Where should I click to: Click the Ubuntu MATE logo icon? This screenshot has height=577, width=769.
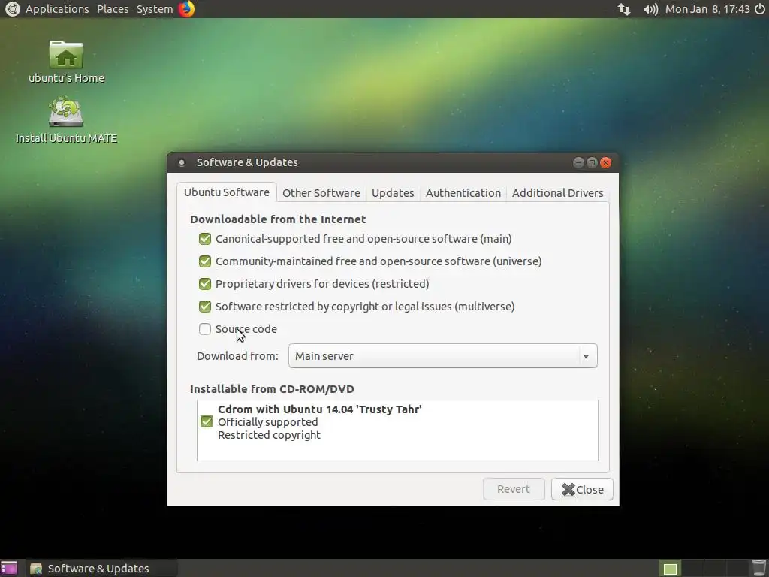pos(12,9)
